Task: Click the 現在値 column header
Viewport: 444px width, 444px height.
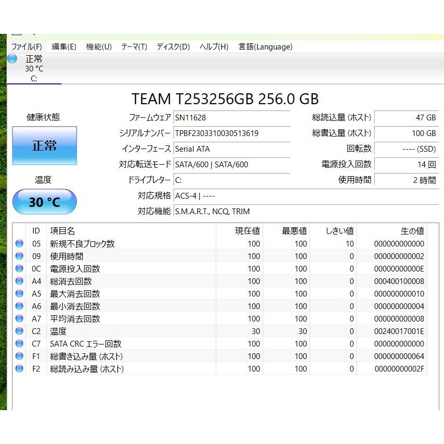Action: pos(240,231)
